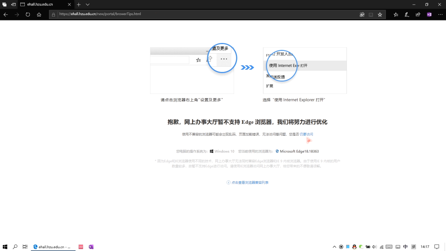
Task: Open the OneNote extension icon in toolbar
Action: (429, 14)
